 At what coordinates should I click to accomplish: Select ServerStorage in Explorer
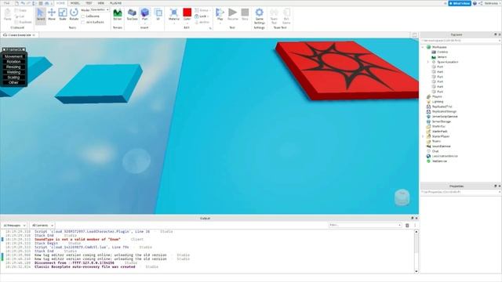tap(441, 121)
